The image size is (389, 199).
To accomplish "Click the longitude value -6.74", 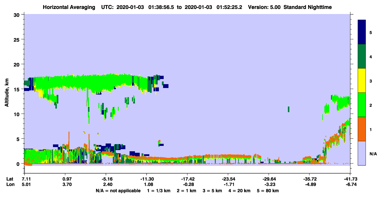I will [351, 184].
